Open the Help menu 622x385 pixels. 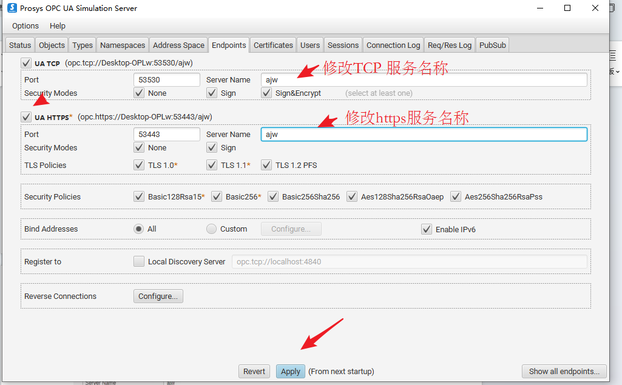point(58,26)
